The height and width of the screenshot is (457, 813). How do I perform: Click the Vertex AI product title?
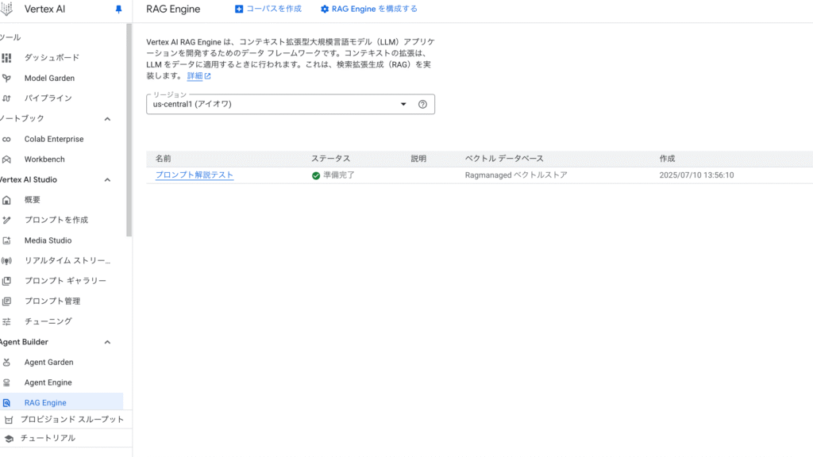tap(44, 10)
